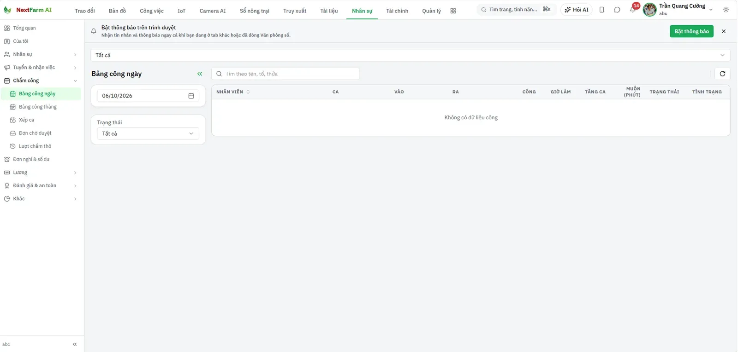This screenshot has width=738, height=352.
Task: Click the employee search field
Action: tap(286, 74)
